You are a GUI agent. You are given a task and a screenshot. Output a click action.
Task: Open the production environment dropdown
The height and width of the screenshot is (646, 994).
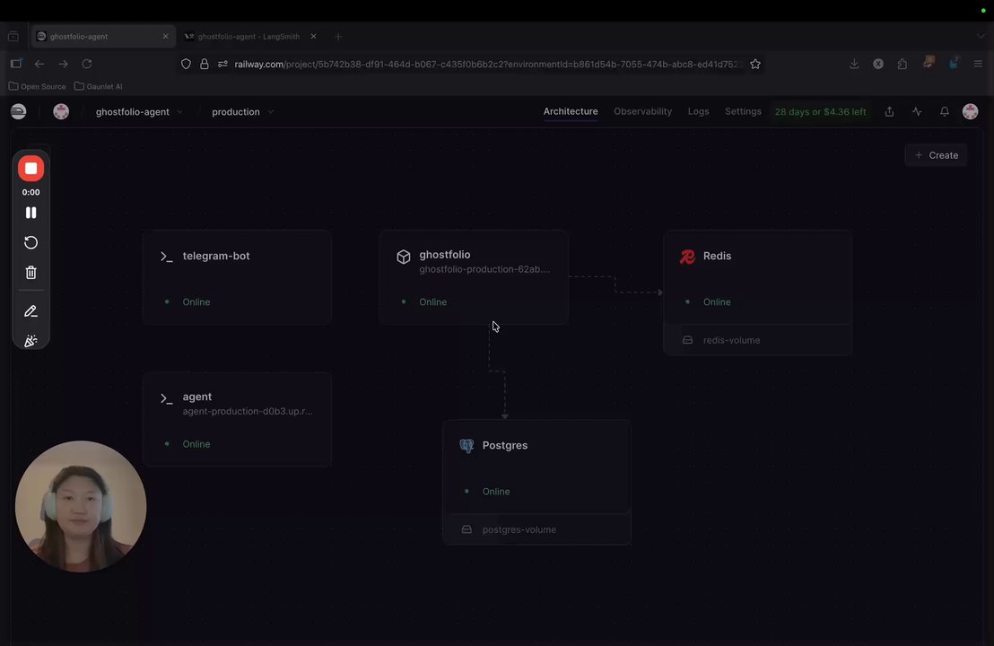[243, 111]
